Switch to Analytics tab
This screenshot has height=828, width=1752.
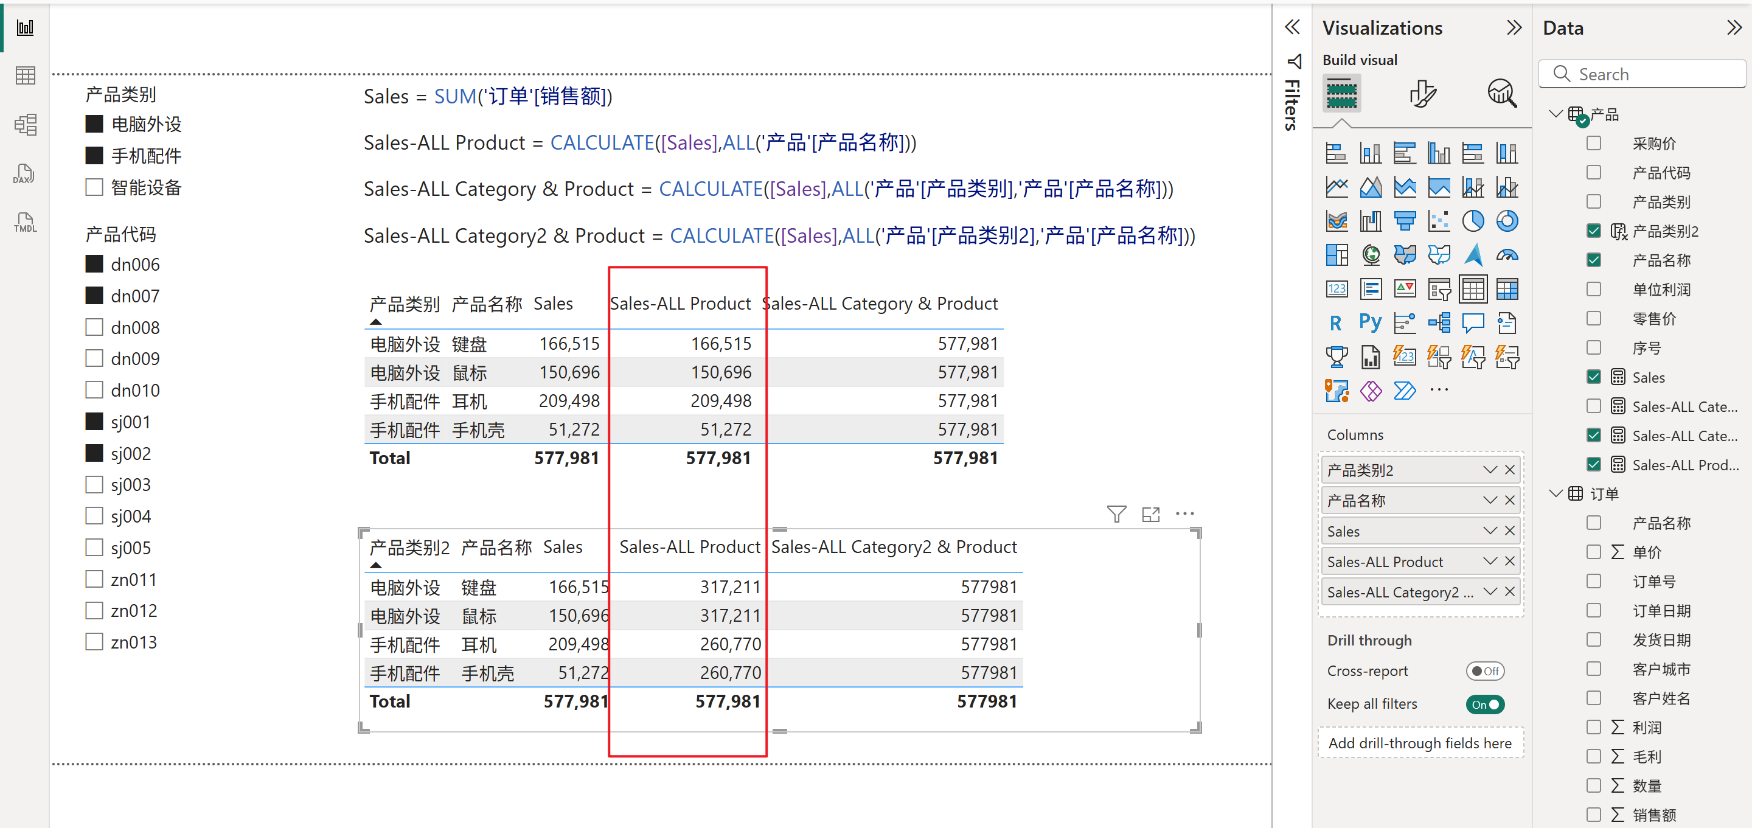[1502, 93]
